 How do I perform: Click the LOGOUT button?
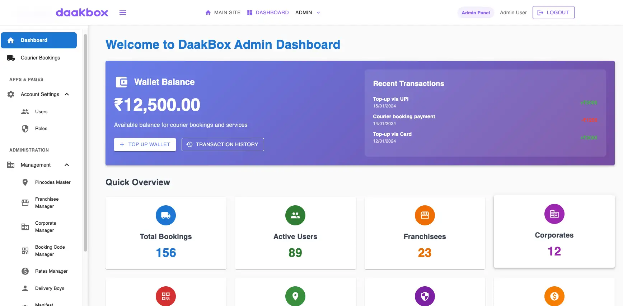click(553, 13)
